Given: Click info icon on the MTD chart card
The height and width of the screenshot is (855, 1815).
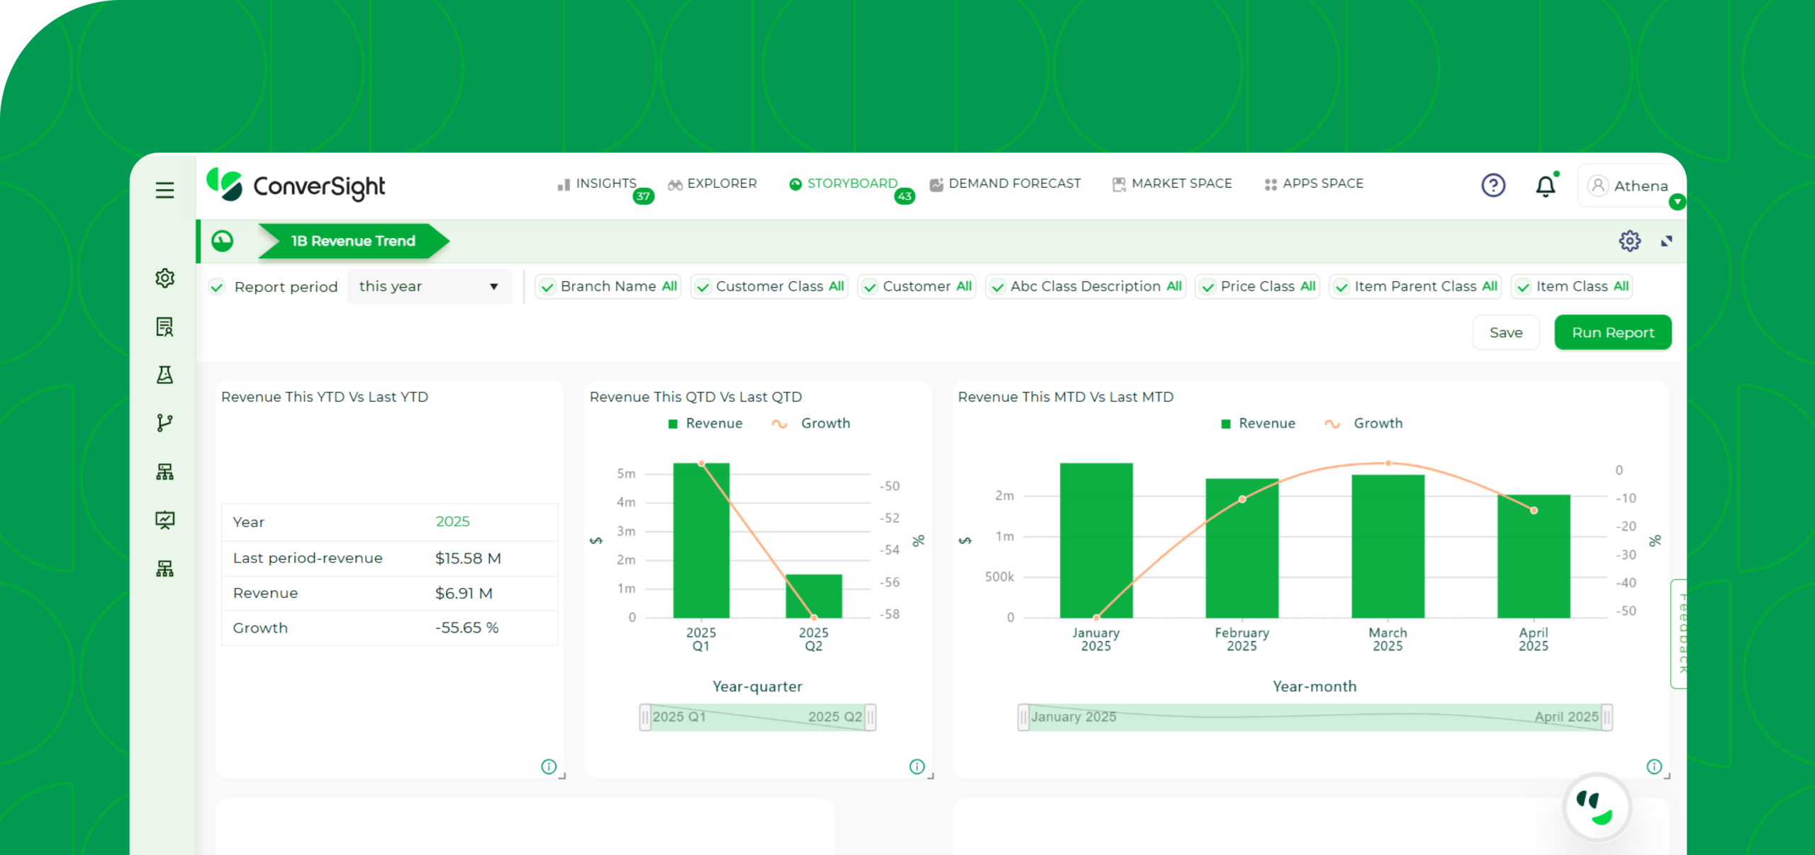Looking at the screenshot, I should pyautogui.click(x=1654, y=766).
